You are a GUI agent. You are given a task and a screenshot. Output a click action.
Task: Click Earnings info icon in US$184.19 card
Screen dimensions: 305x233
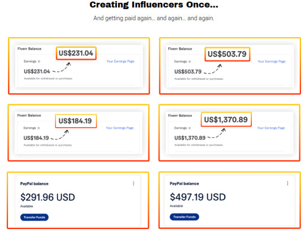point(38,128)
